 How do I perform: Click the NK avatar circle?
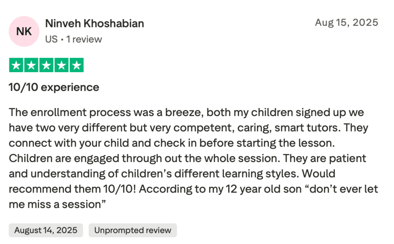point(24,31)
